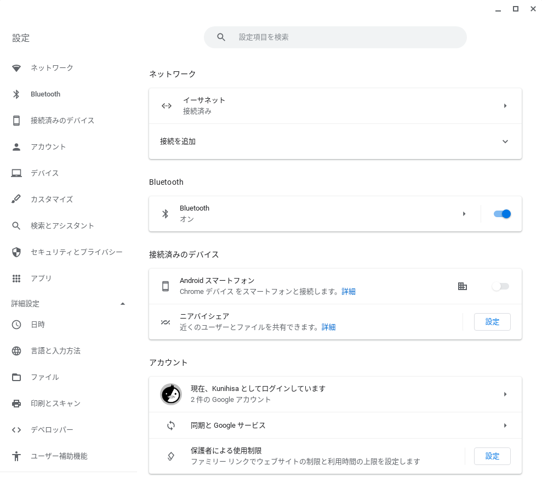Click the Bluetooth icon in the Bluetooth card
The width and height of the screenshot is (542, 482).
click(x=165, y=214)
